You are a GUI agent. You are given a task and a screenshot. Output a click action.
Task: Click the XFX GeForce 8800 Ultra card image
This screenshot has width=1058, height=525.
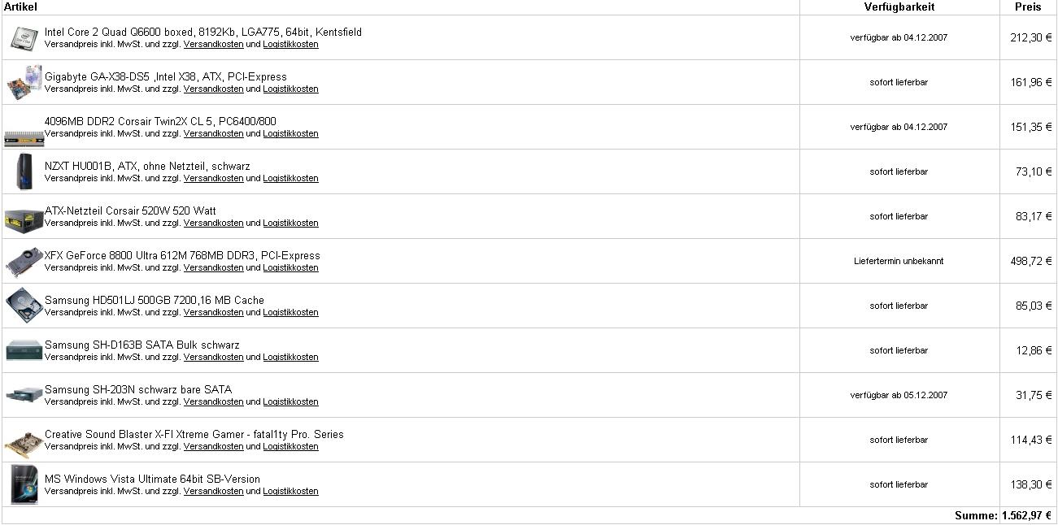[24, 262]
